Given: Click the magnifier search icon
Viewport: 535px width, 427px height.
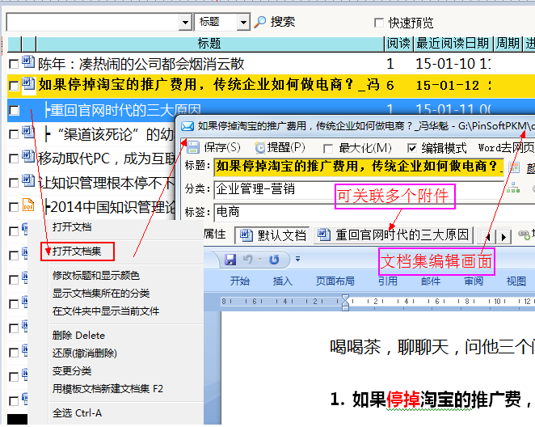Looking at the screenshot, I should [x=260, y=23].
